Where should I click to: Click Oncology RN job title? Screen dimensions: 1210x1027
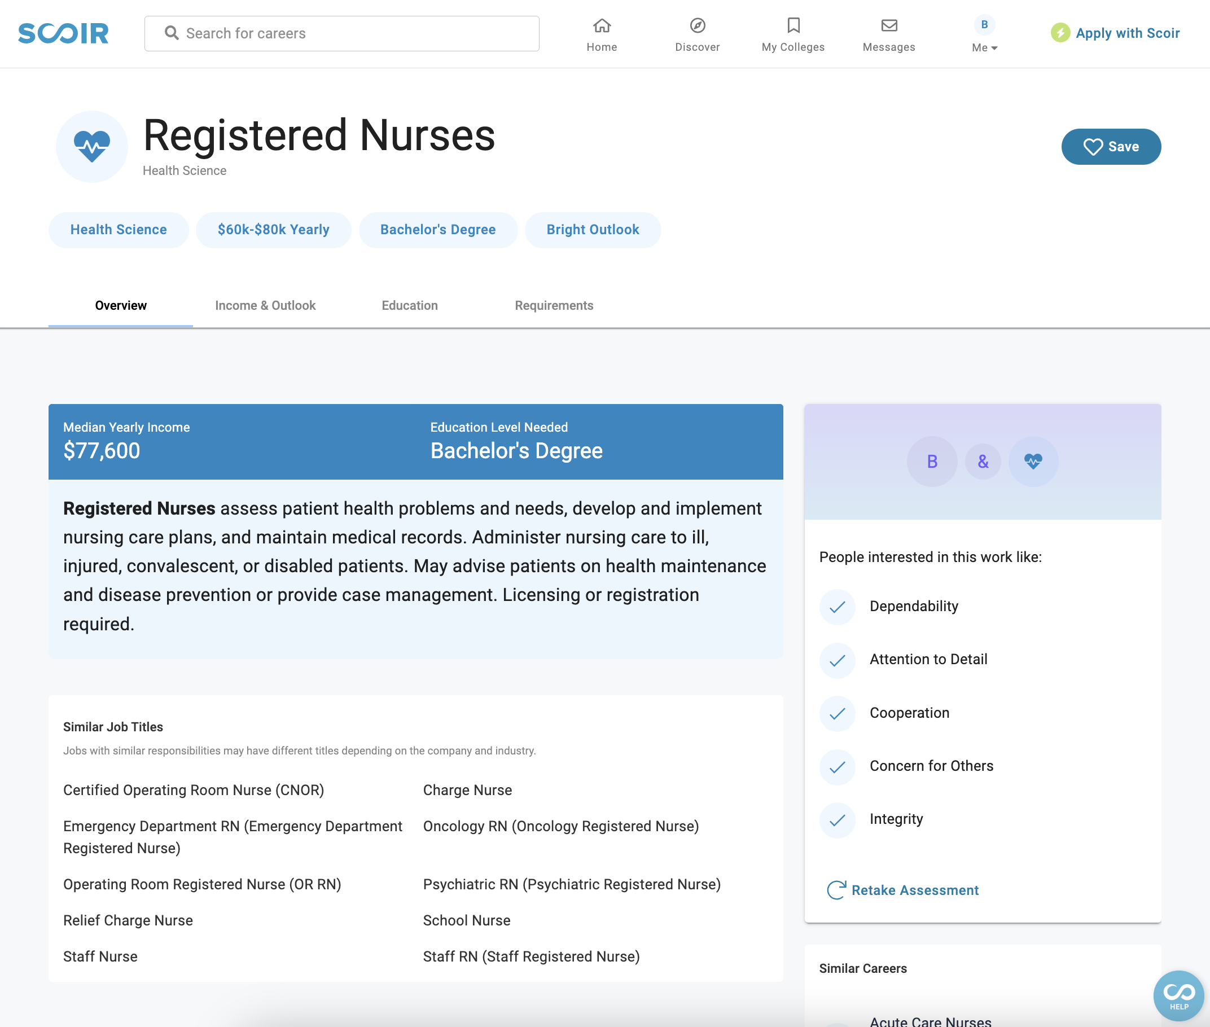[561, 826]
